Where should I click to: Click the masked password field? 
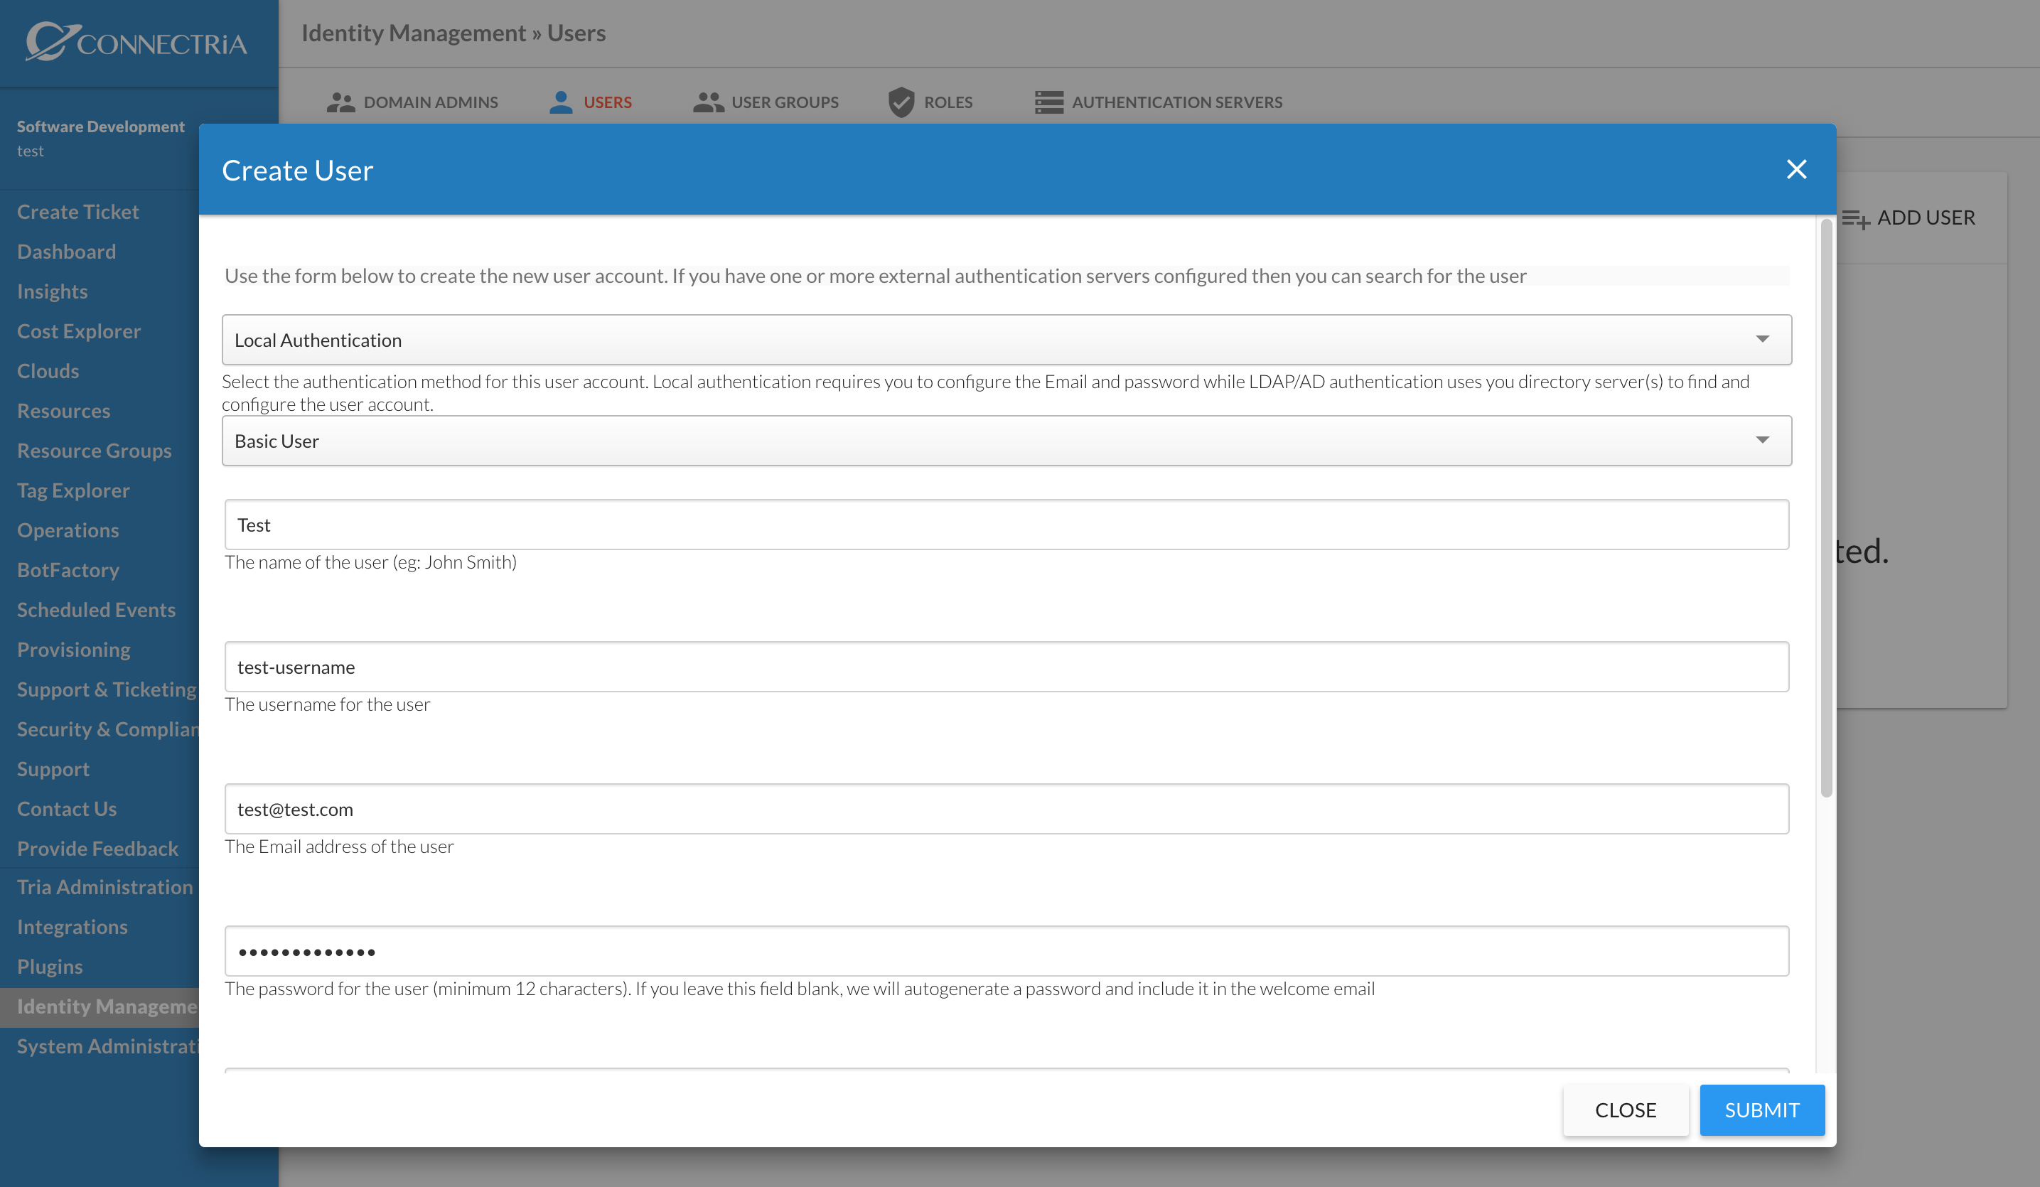[x=1006, y=950]
